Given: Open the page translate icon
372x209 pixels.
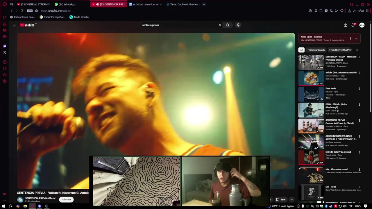Looking at the screenshot, I should click(331, 11).
